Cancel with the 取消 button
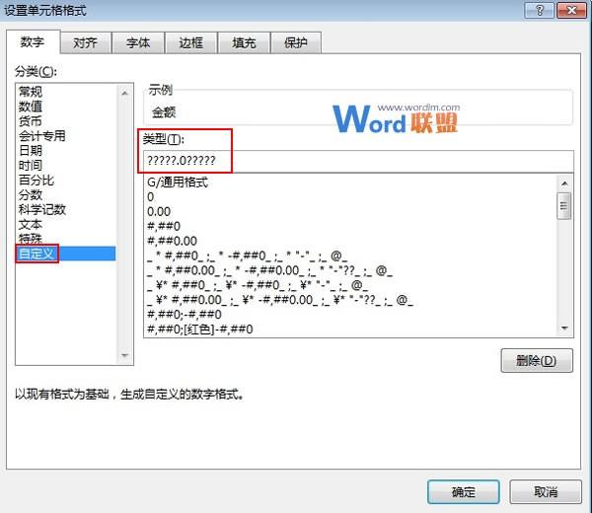This screenshot has width=592, height=513. pos(546,492)
